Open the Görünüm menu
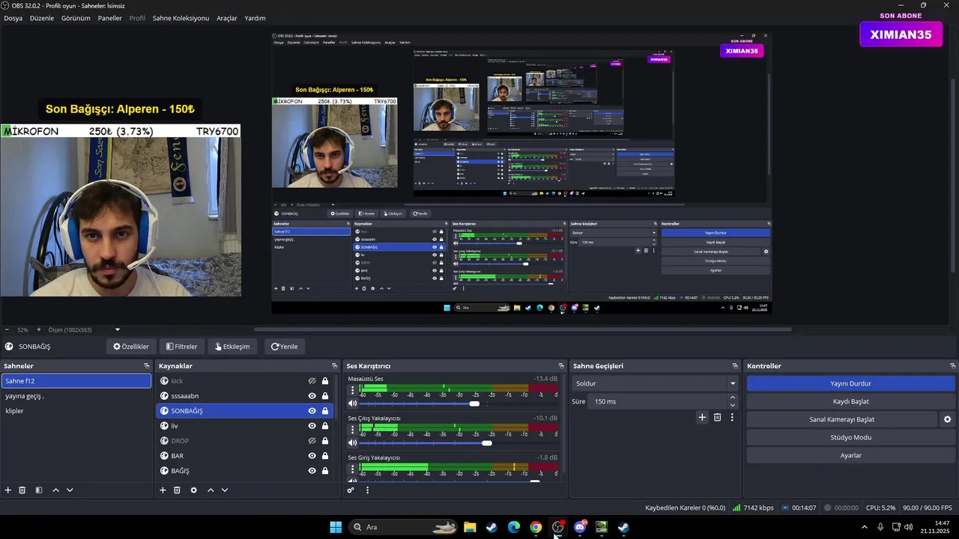 point(76,18)
